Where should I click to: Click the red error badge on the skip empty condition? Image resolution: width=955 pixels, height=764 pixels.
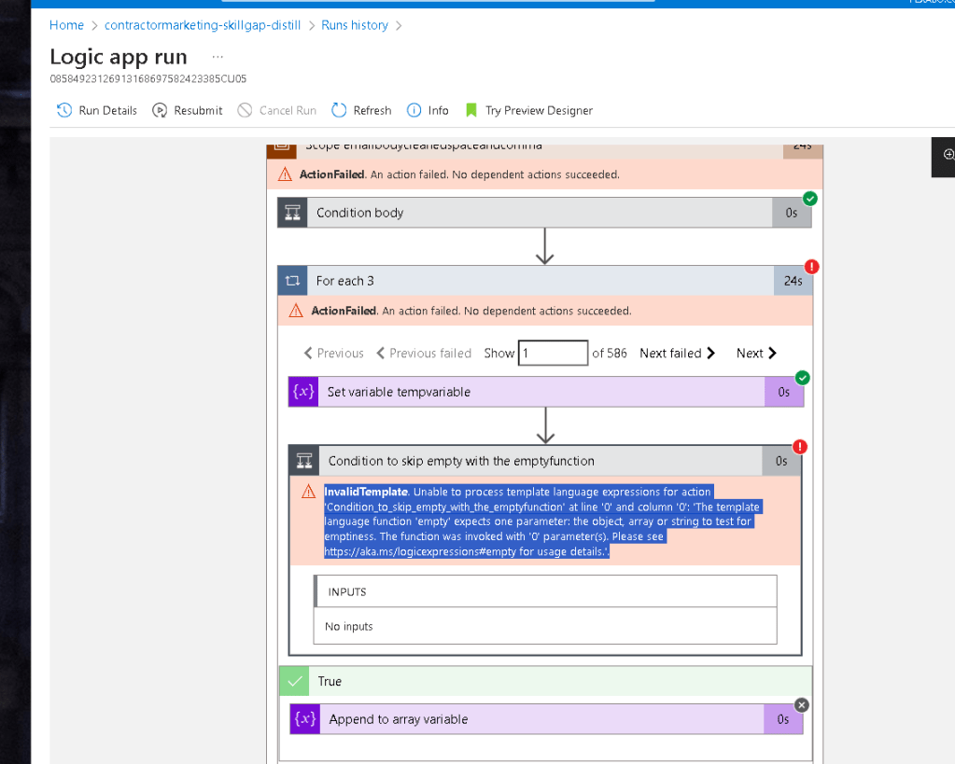800,447
